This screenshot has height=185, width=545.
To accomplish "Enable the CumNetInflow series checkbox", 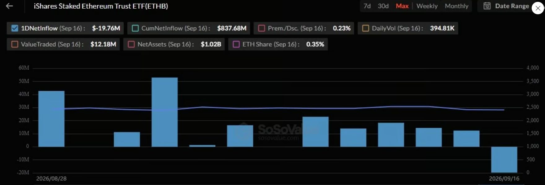I will click(135, 28).
